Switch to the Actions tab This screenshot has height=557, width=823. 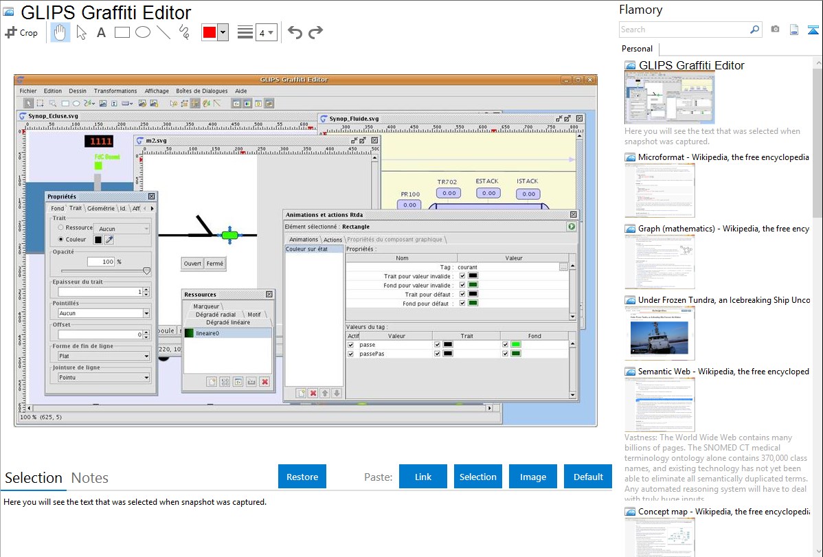coord(332,240)
